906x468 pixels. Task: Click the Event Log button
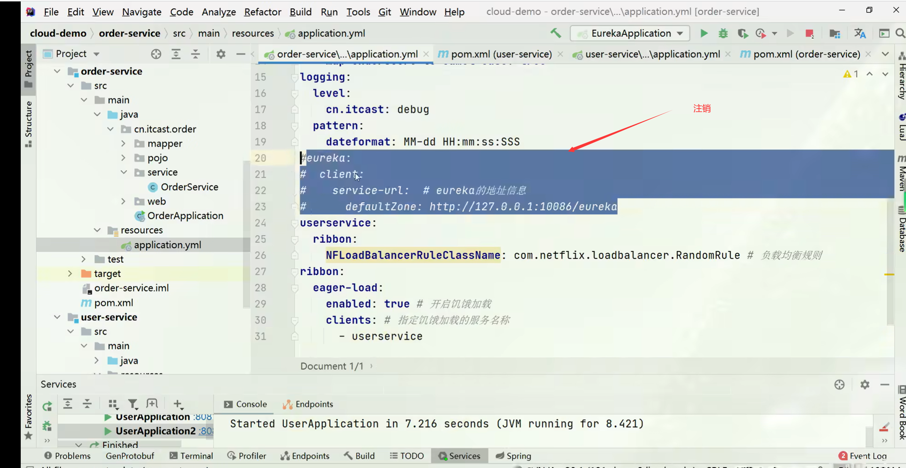863,456
